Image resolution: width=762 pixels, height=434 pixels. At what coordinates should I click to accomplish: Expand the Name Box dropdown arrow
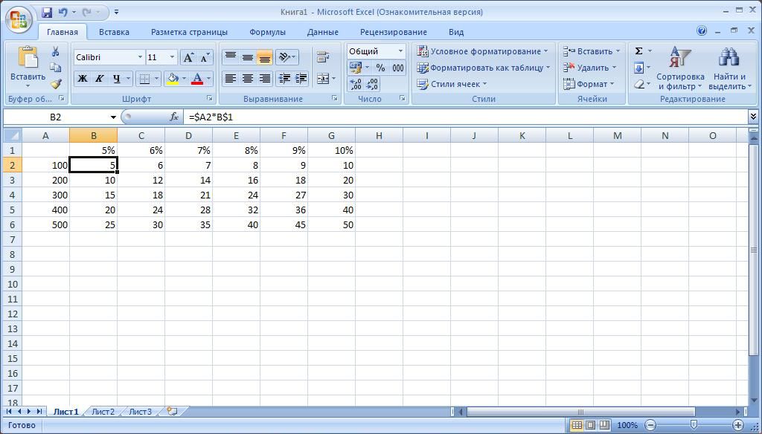(x=113, y=117)
